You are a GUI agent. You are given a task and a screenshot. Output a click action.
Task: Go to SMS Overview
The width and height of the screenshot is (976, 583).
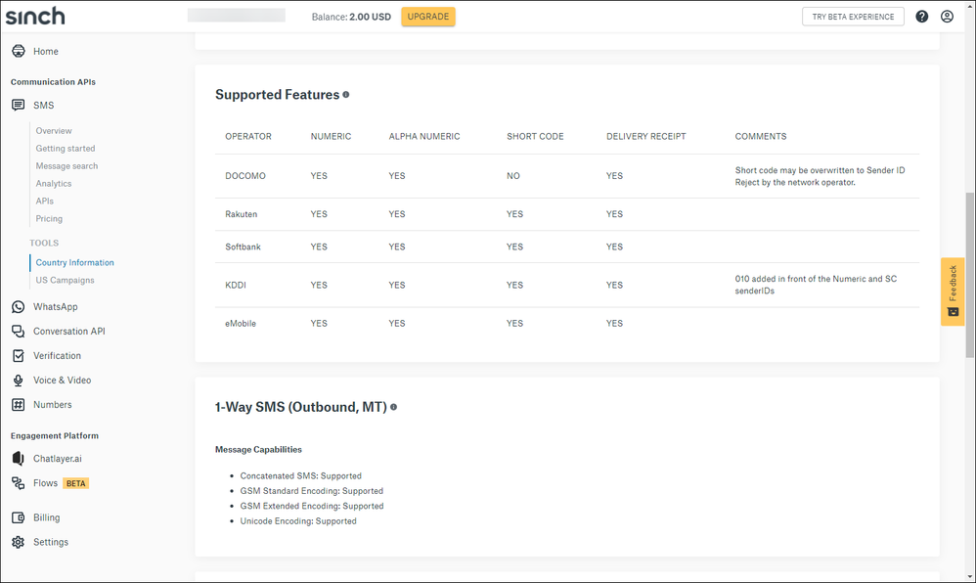point(54,131)
